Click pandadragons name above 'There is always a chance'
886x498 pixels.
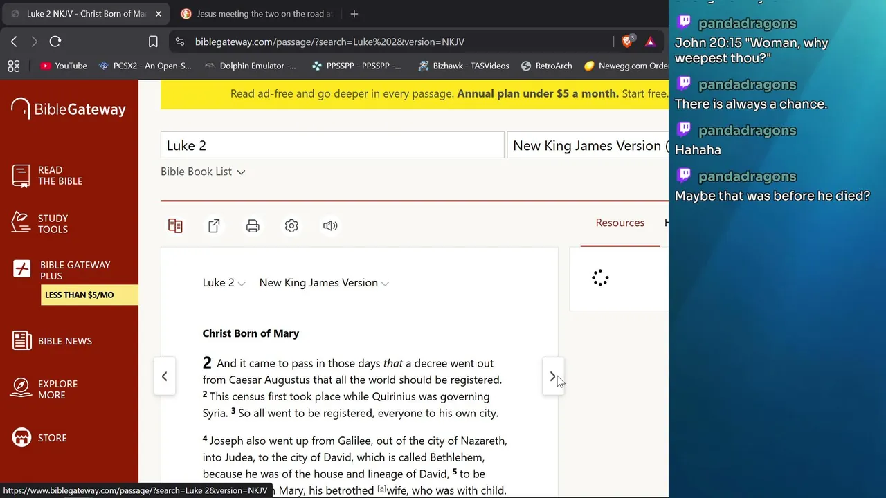(x=748, y=84)
